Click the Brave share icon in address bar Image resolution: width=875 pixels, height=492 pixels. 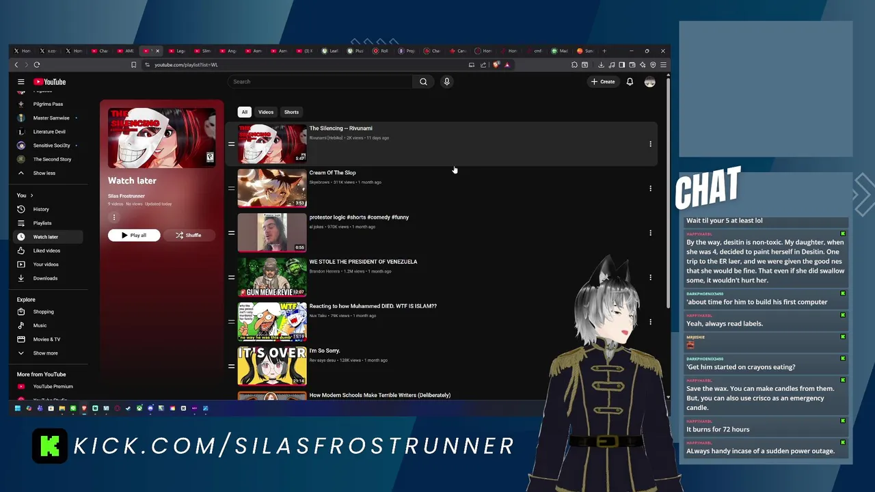click(483, 65)
